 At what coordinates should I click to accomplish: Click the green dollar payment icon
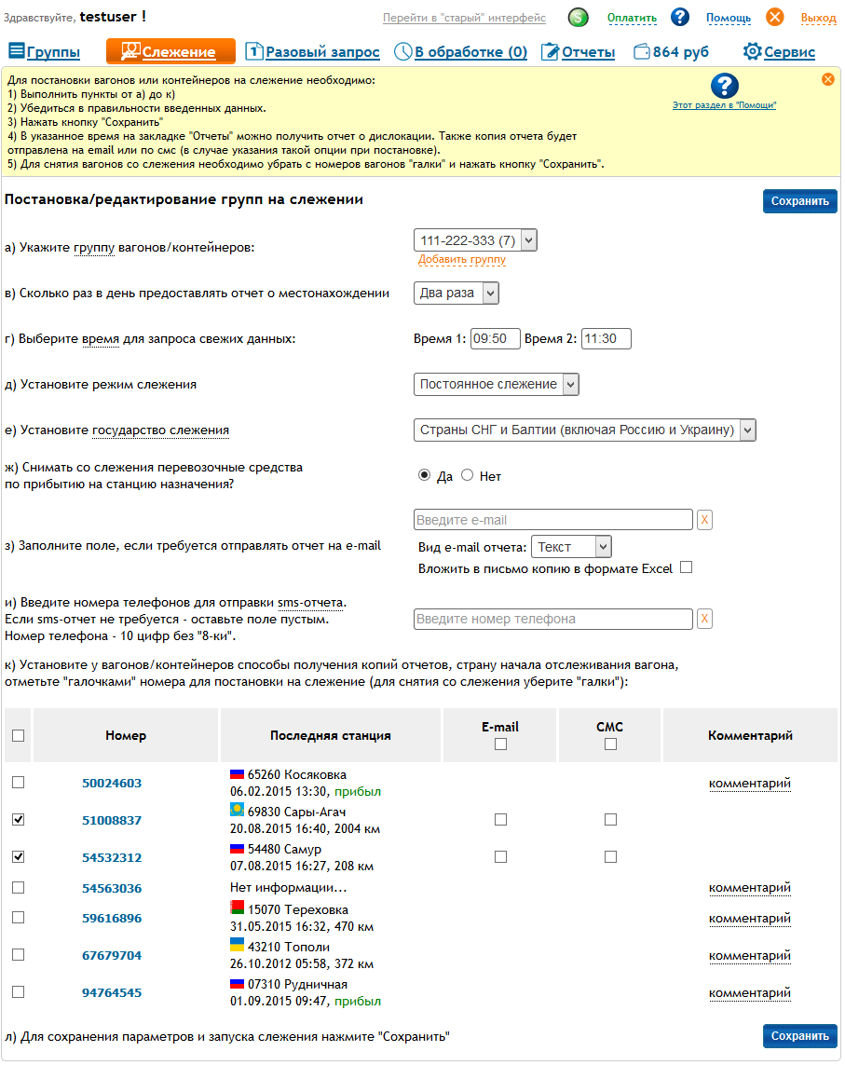pyautogui.click(x=579, y=18)
